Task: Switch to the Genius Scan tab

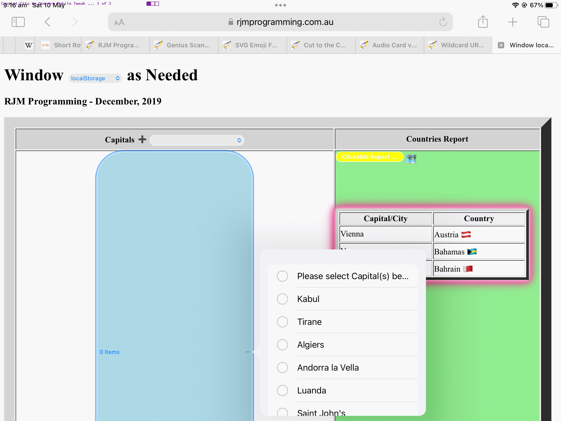Action: pyautogui.click(x=184, y=45)
